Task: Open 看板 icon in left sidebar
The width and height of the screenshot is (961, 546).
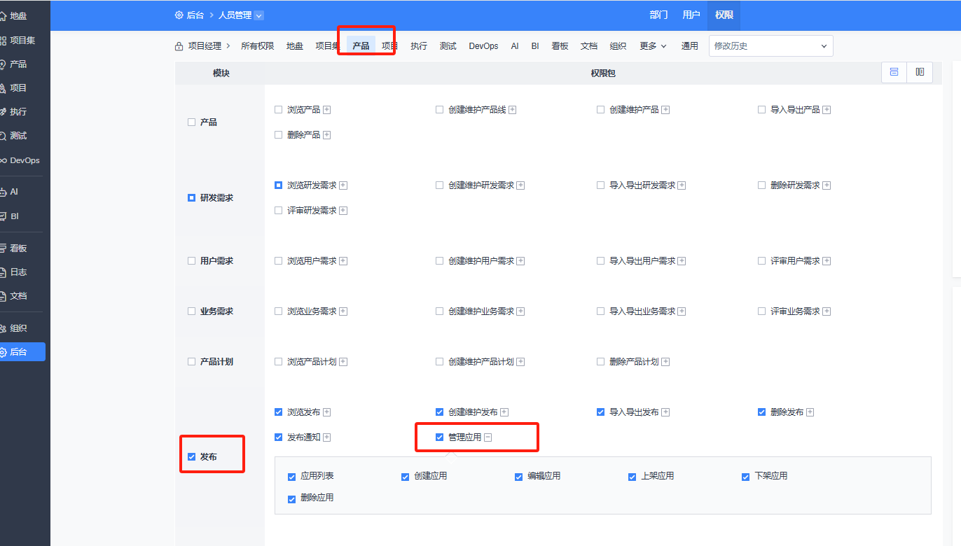Action: 4,248
